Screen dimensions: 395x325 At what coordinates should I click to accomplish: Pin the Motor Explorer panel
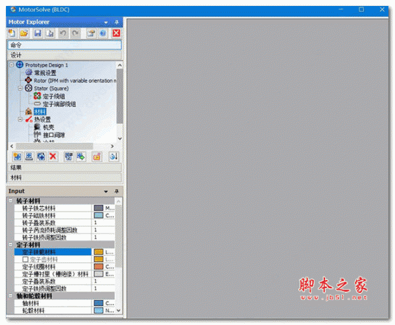click(x=117, y=22)
